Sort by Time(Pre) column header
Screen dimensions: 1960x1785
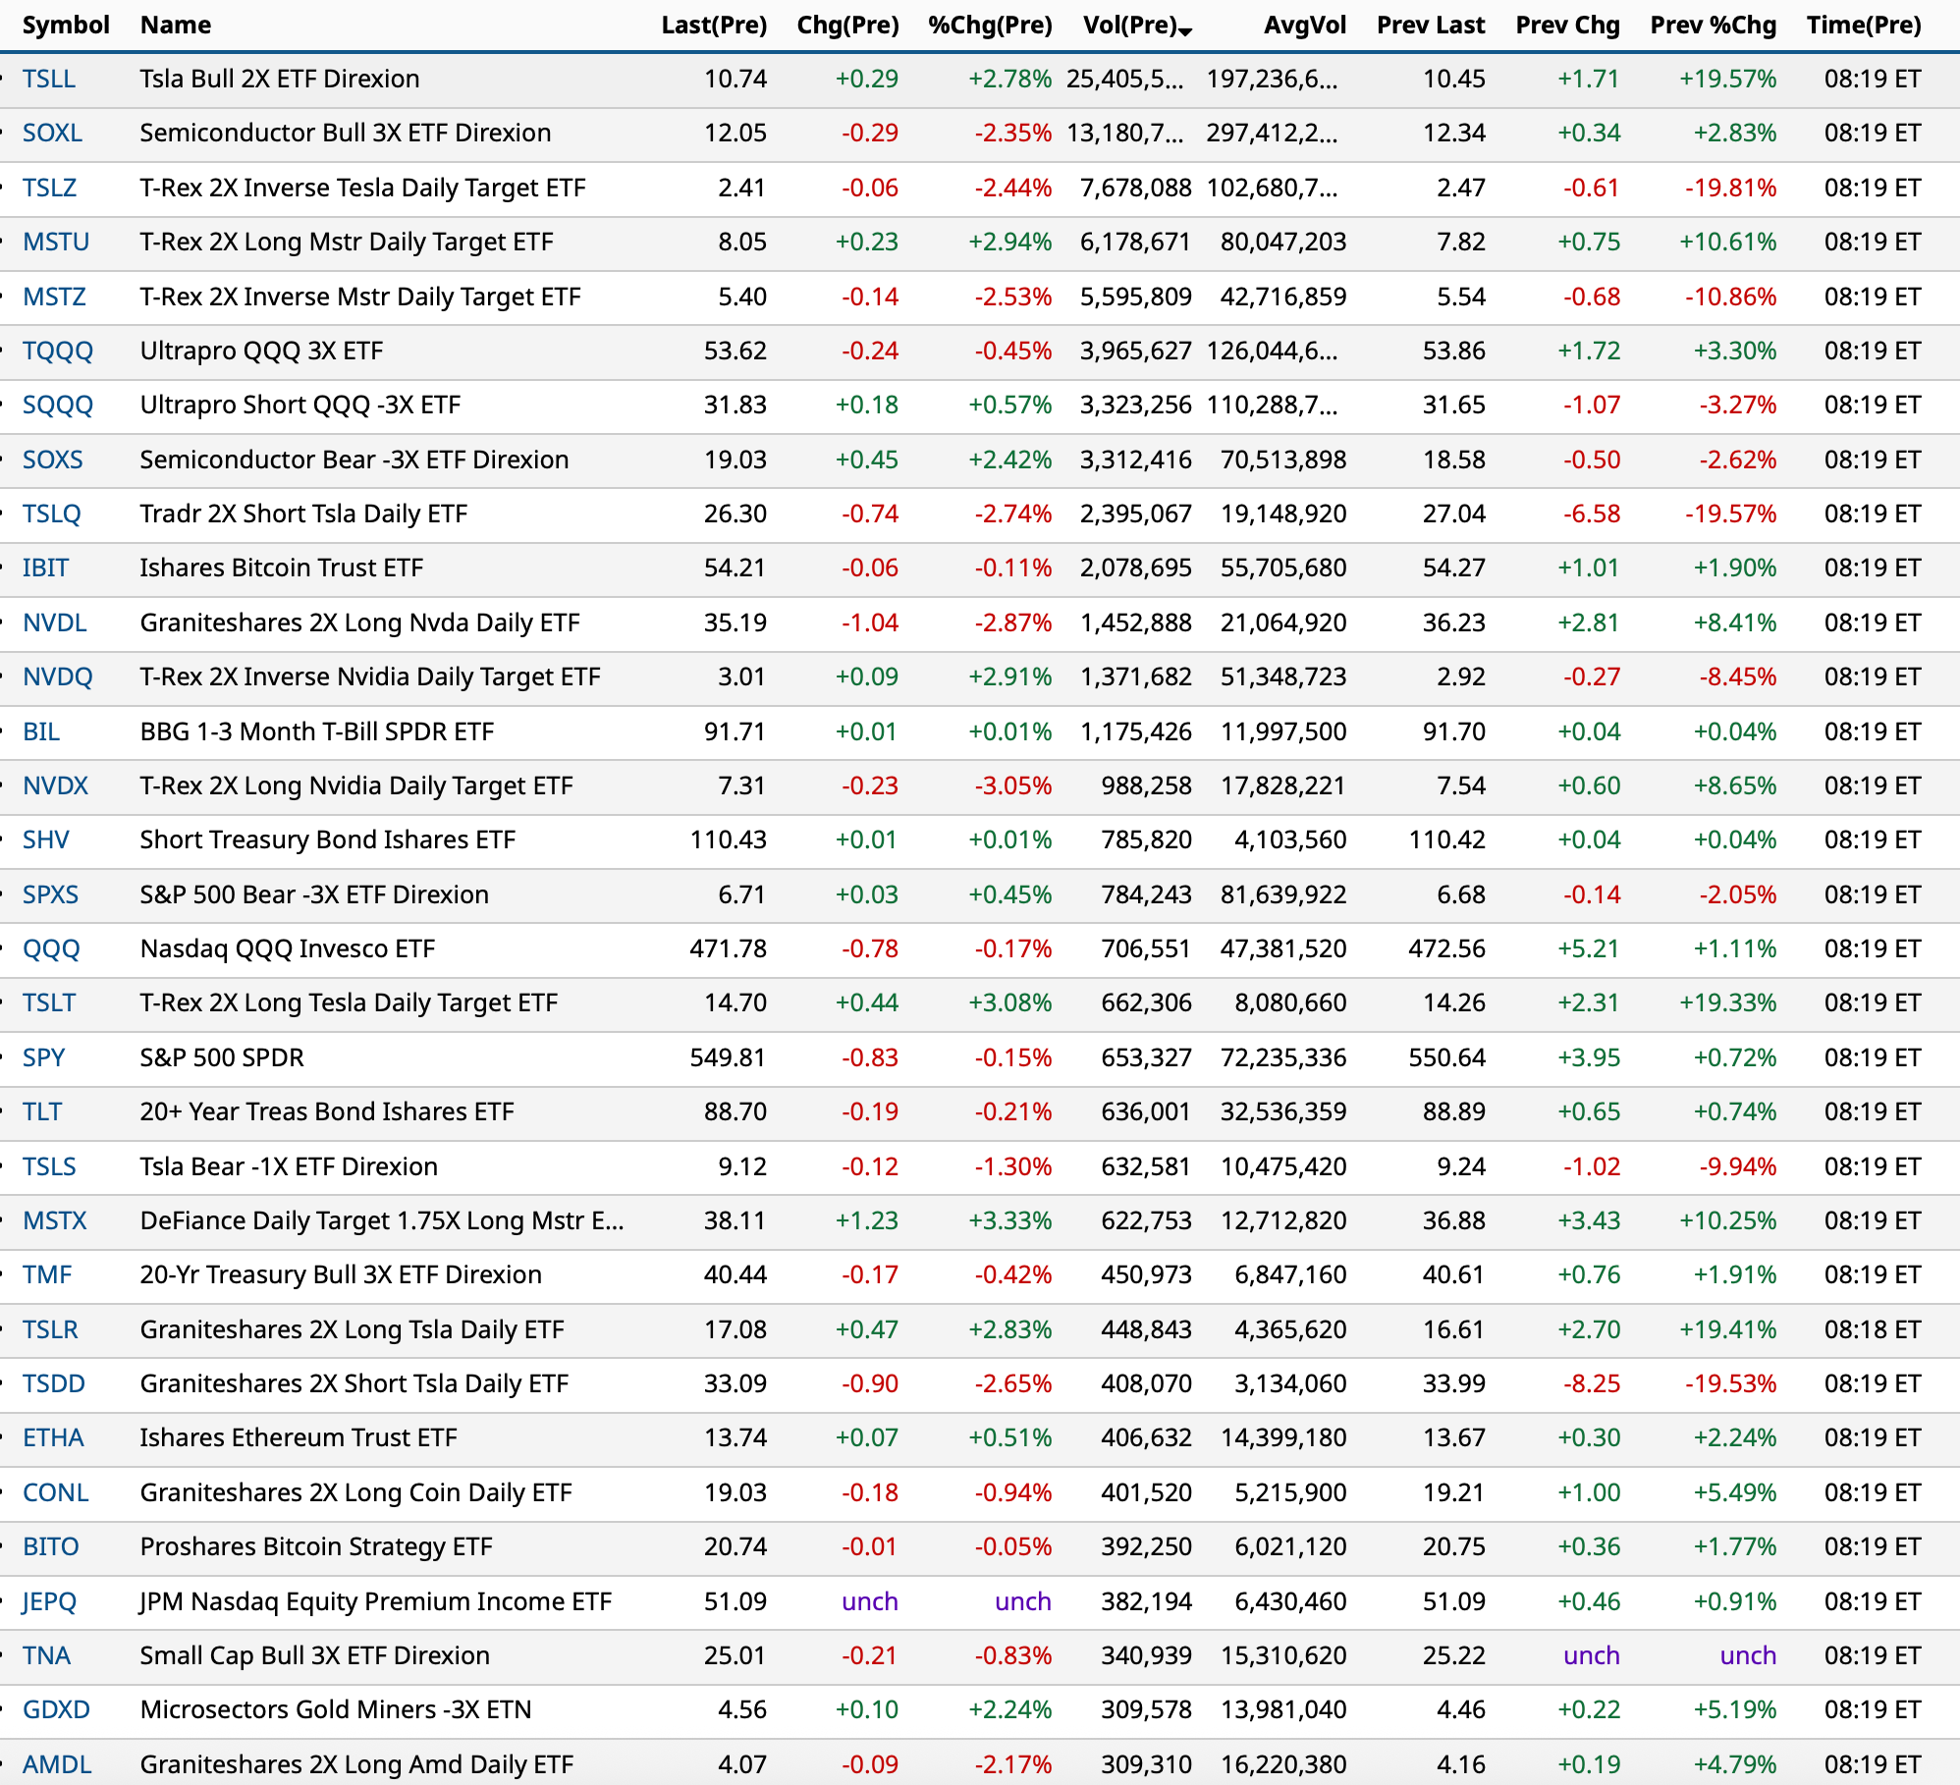pos(1863,25)
